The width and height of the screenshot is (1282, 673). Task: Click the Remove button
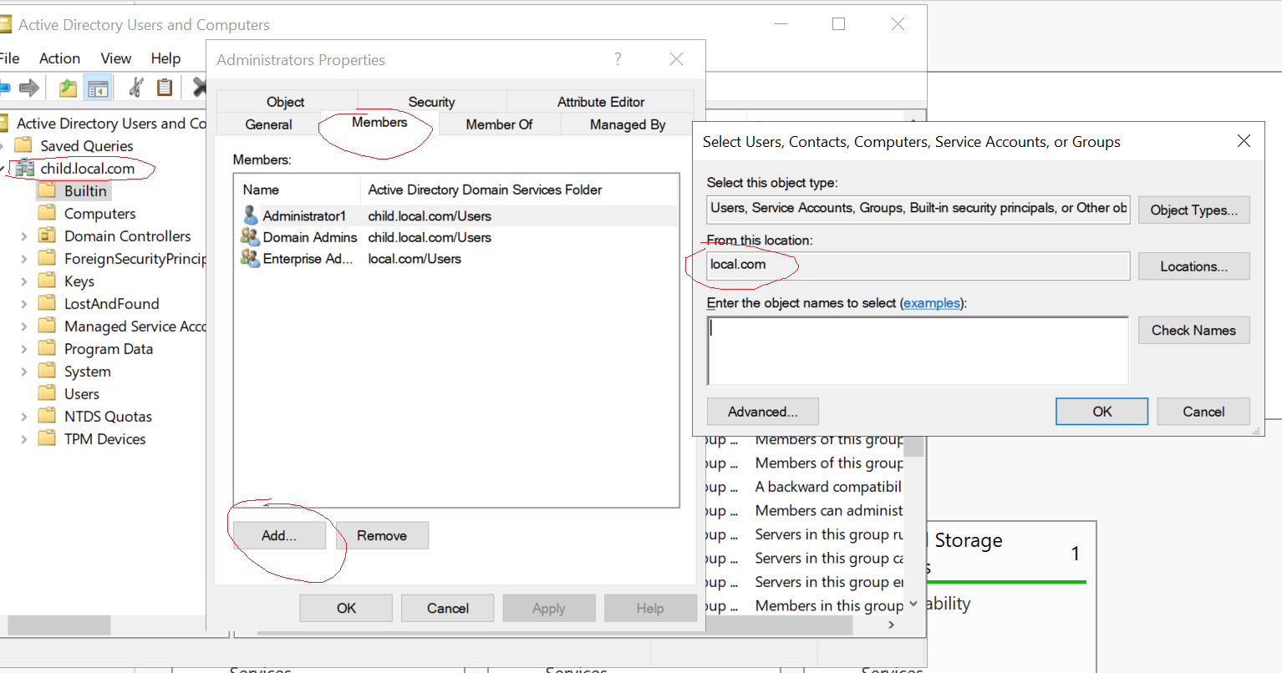point(382,535)
